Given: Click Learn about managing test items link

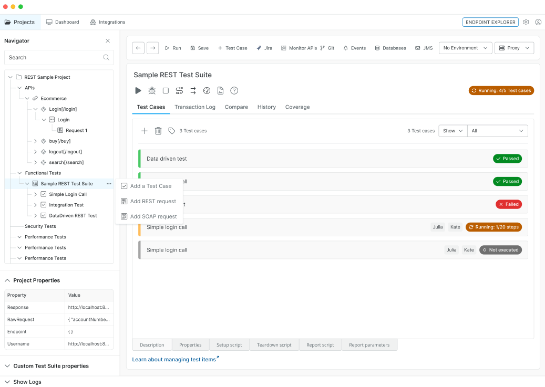Looking at the screenshot, I should point(173,359).
